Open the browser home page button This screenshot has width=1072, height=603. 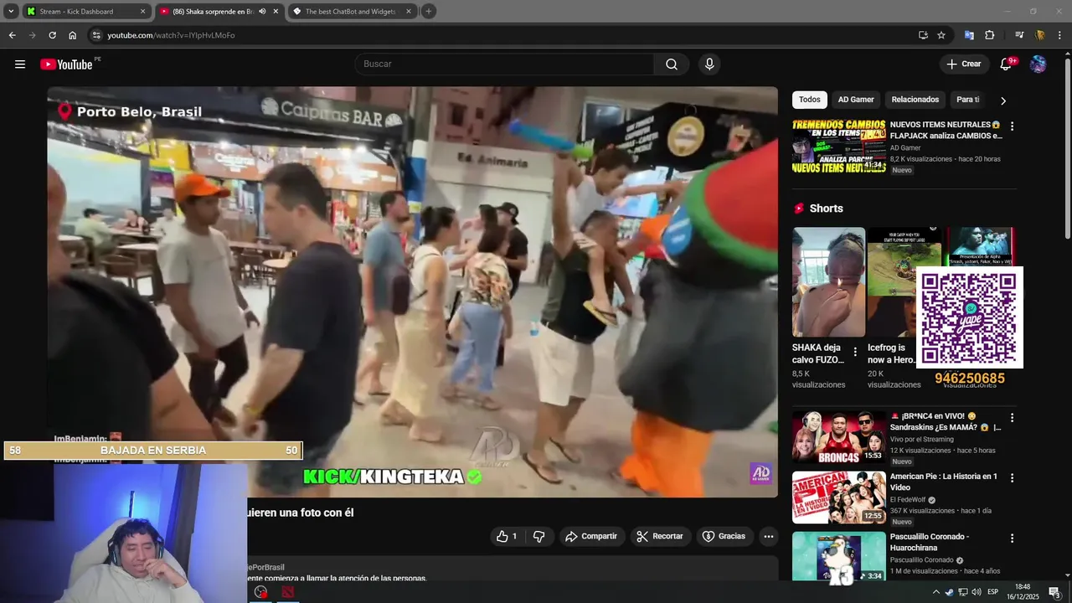coord(72,35)
